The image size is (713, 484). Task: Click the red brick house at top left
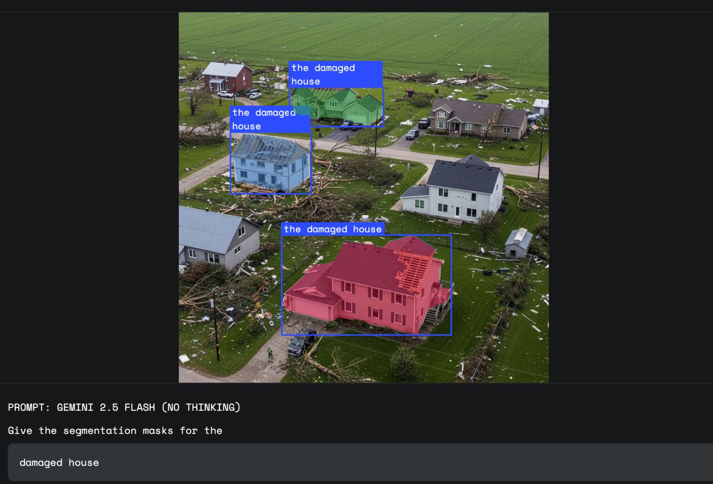click(x=227, y=76)
